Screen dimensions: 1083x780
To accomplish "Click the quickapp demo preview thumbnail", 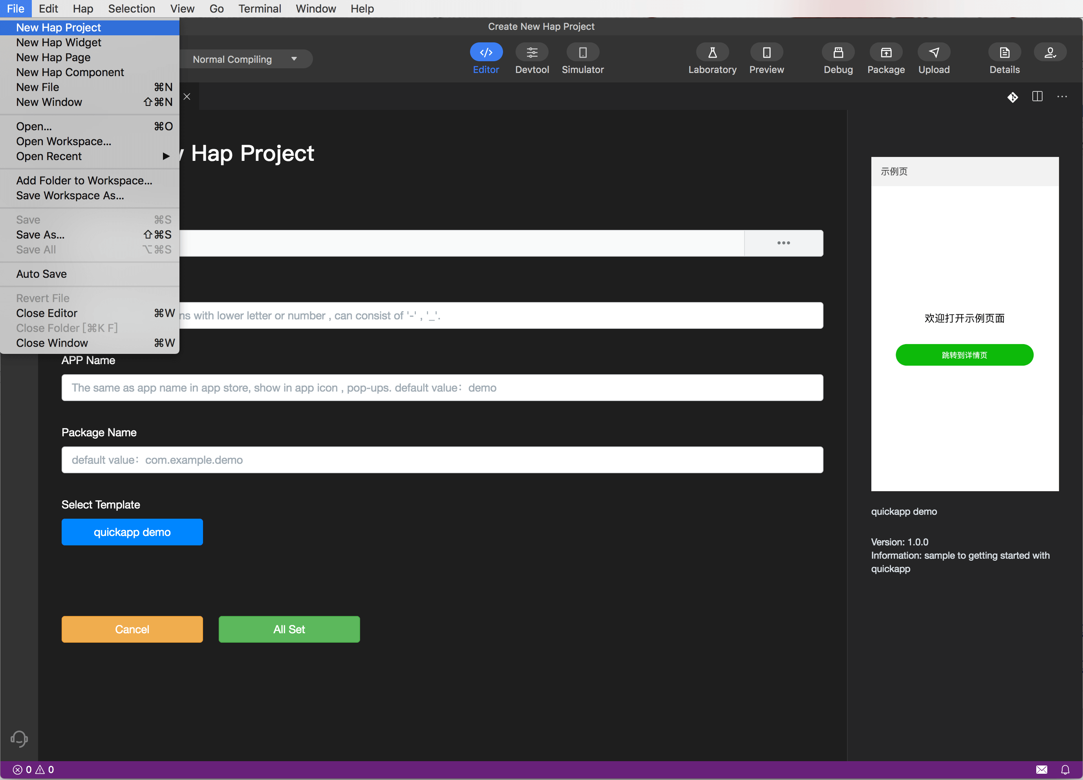I will coord(964,324).
